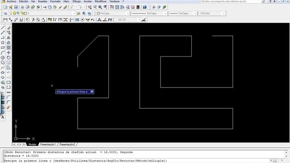Open the Modificar menu
Screen dimensions: 290x163
pyautogui.click(x=101, y=1)
